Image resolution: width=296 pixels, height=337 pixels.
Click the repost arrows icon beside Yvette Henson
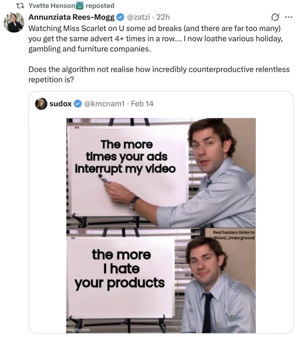(x=20, y=6)
